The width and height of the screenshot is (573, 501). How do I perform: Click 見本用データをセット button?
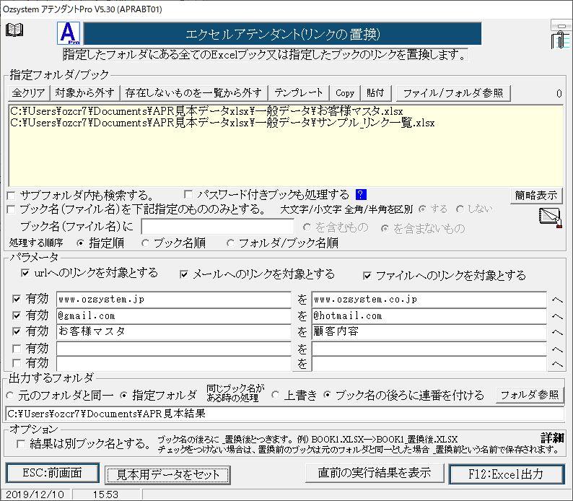167,475
